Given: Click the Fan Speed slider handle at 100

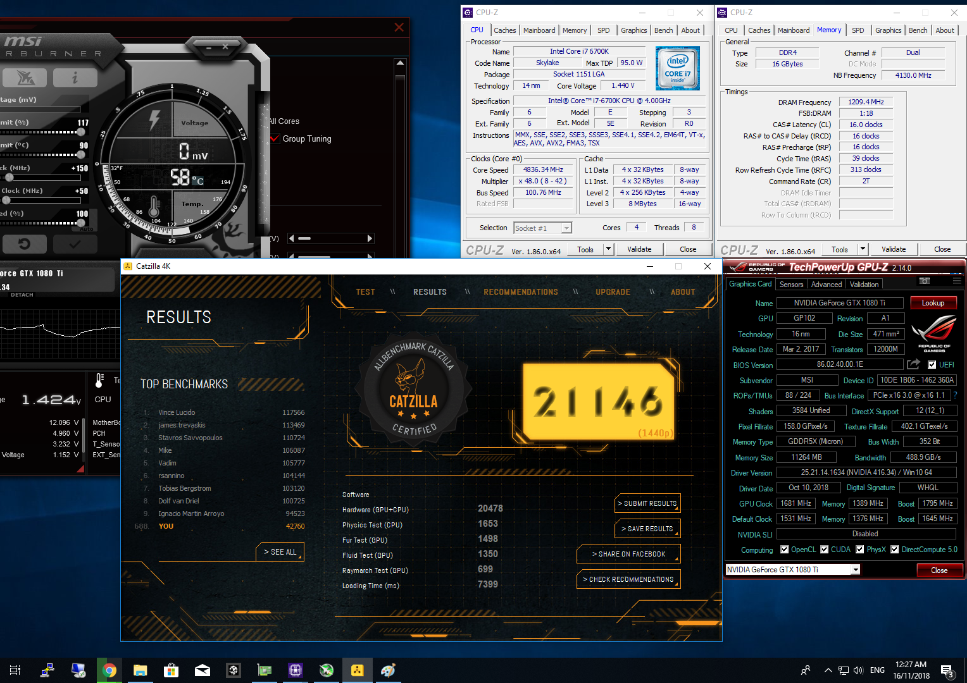Looking at the screenshot, I should pos(81,223).
